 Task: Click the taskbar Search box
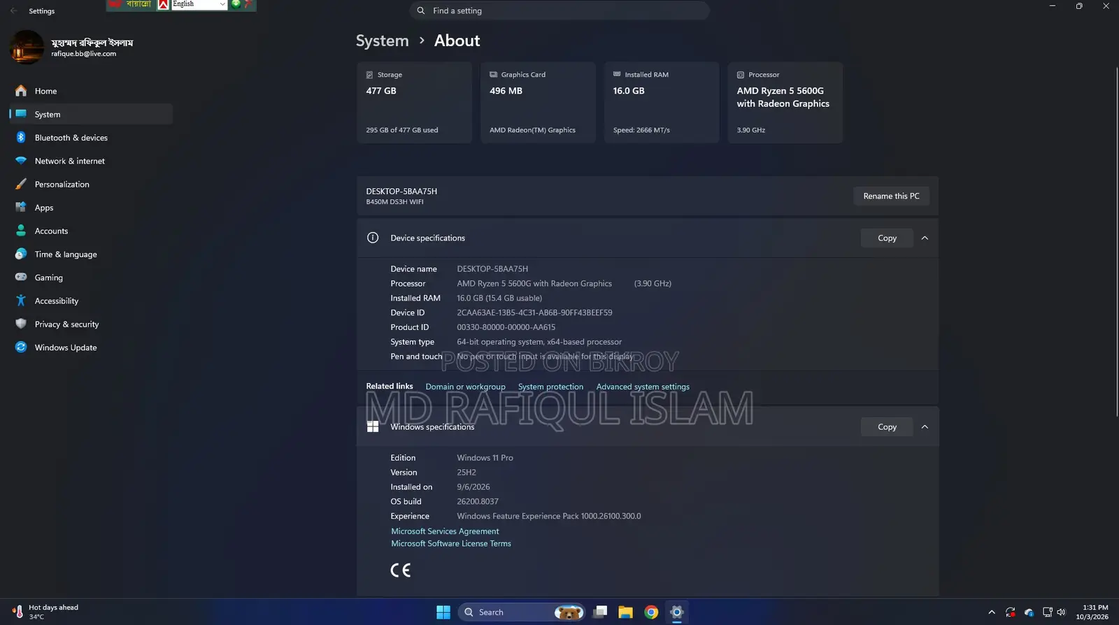[522, 612]
